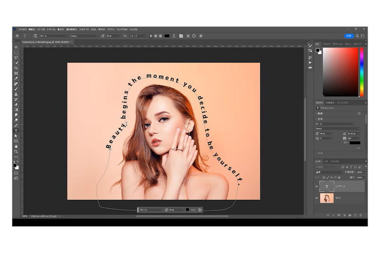Delete layer using trash icon
The image size is (380, 253).
[x=361, y=215]
